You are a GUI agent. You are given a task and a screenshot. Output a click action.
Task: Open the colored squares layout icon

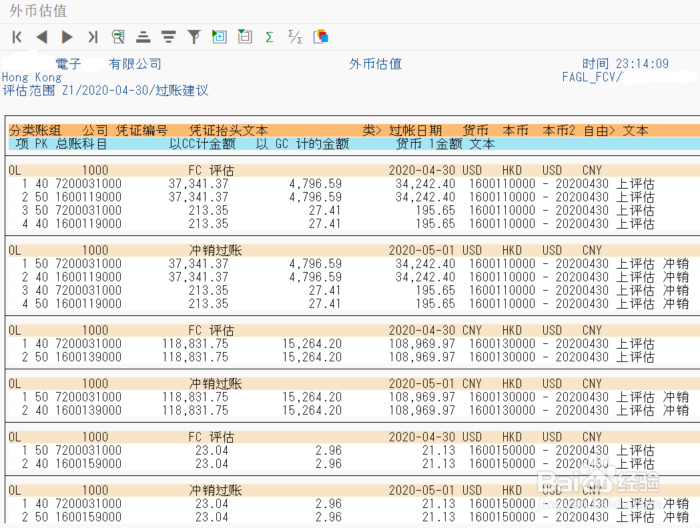pyautogui.click(x=320, y=37)
